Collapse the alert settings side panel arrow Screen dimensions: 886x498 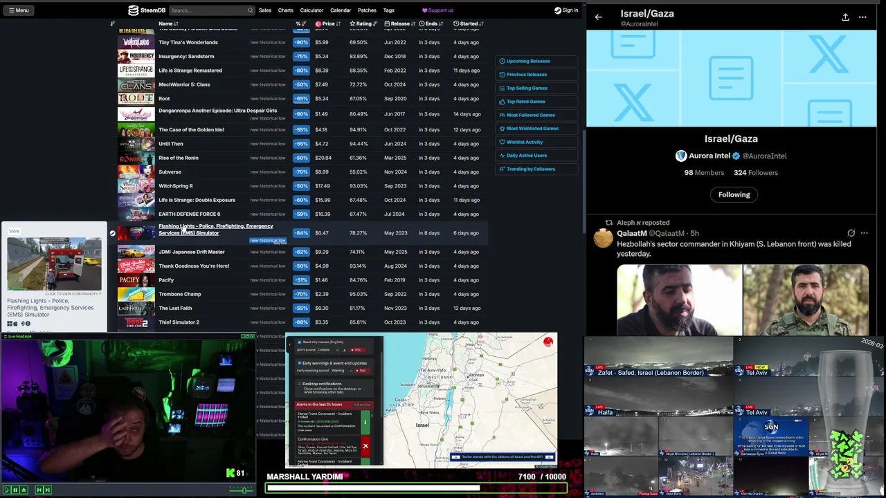pos(289,344)
